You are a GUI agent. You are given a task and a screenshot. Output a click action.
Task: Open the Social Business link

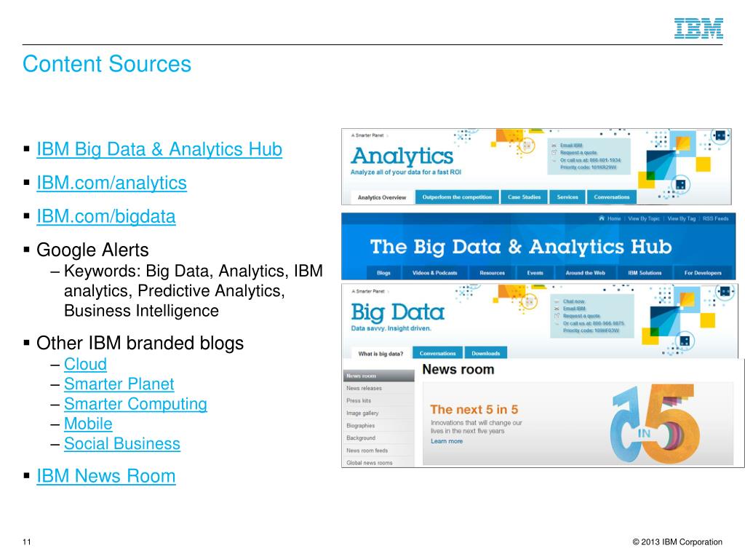[x=122, y=444]
